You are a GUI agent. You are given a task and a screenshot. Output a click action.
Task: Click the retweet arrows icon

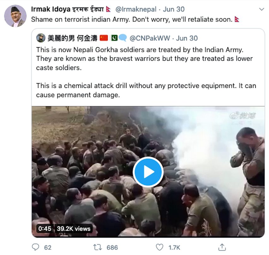click(x=98, y=247)
